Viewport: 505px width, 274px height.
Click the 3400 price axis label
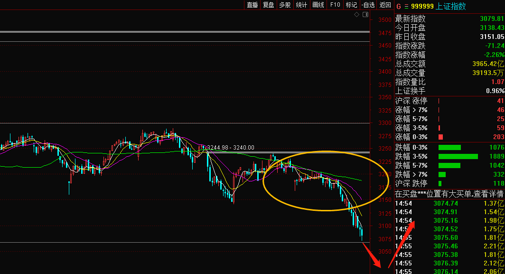click(385, 72)
